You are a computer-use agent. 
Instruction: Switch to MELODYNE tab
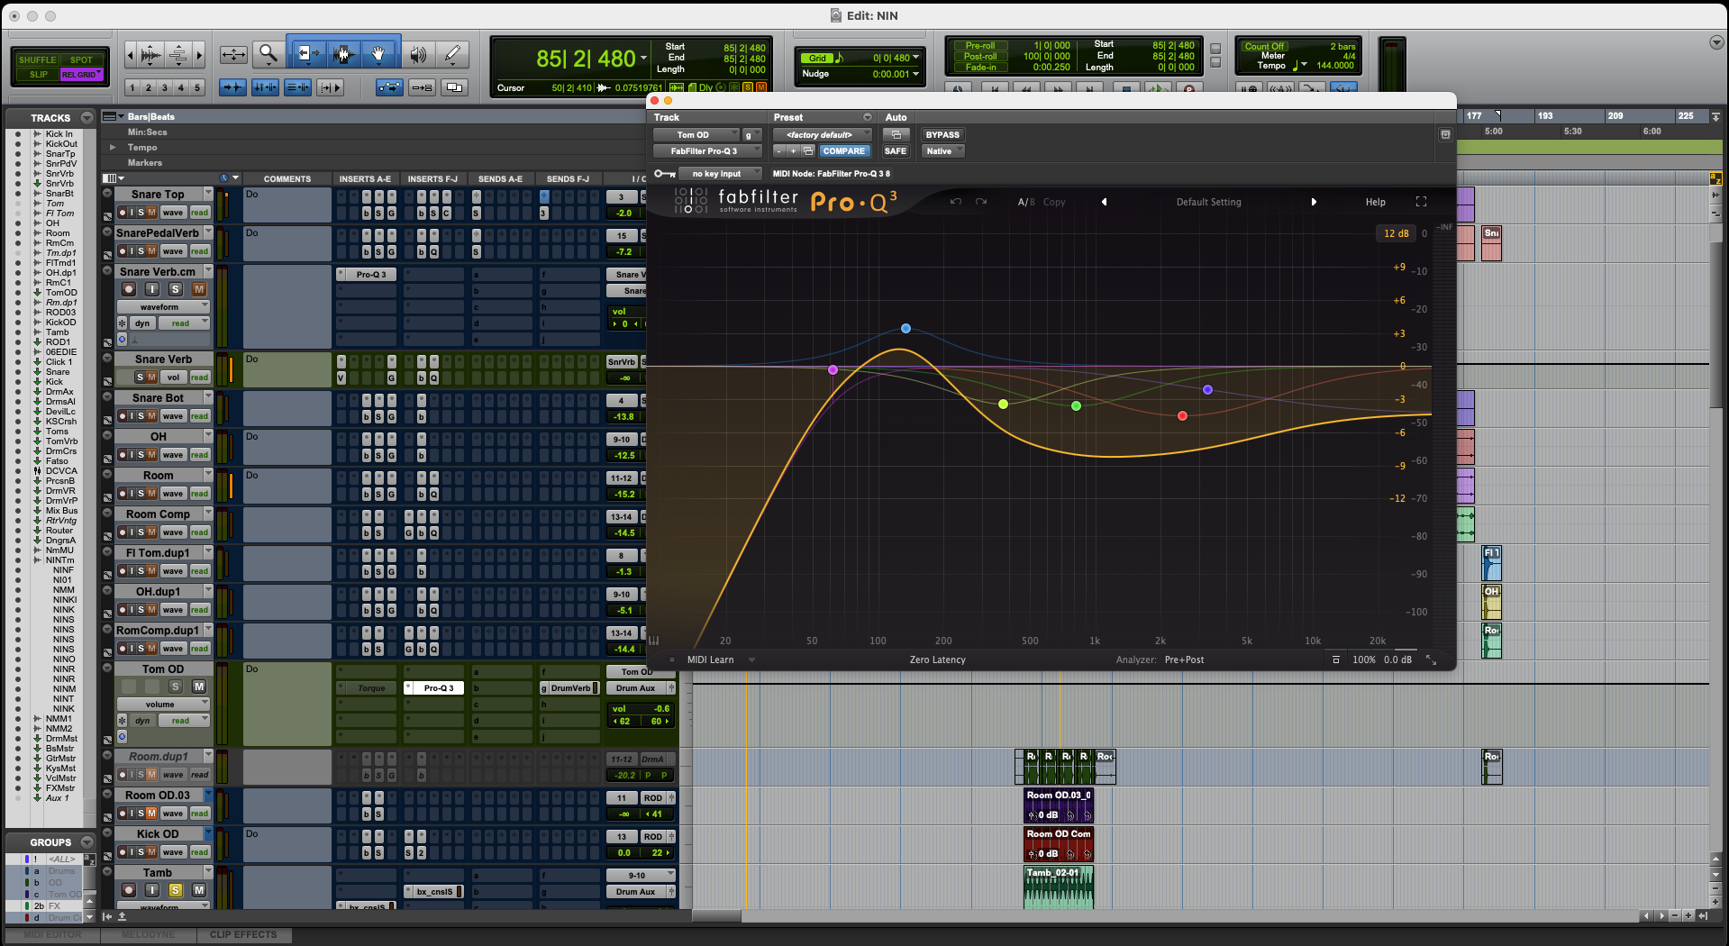148,935
